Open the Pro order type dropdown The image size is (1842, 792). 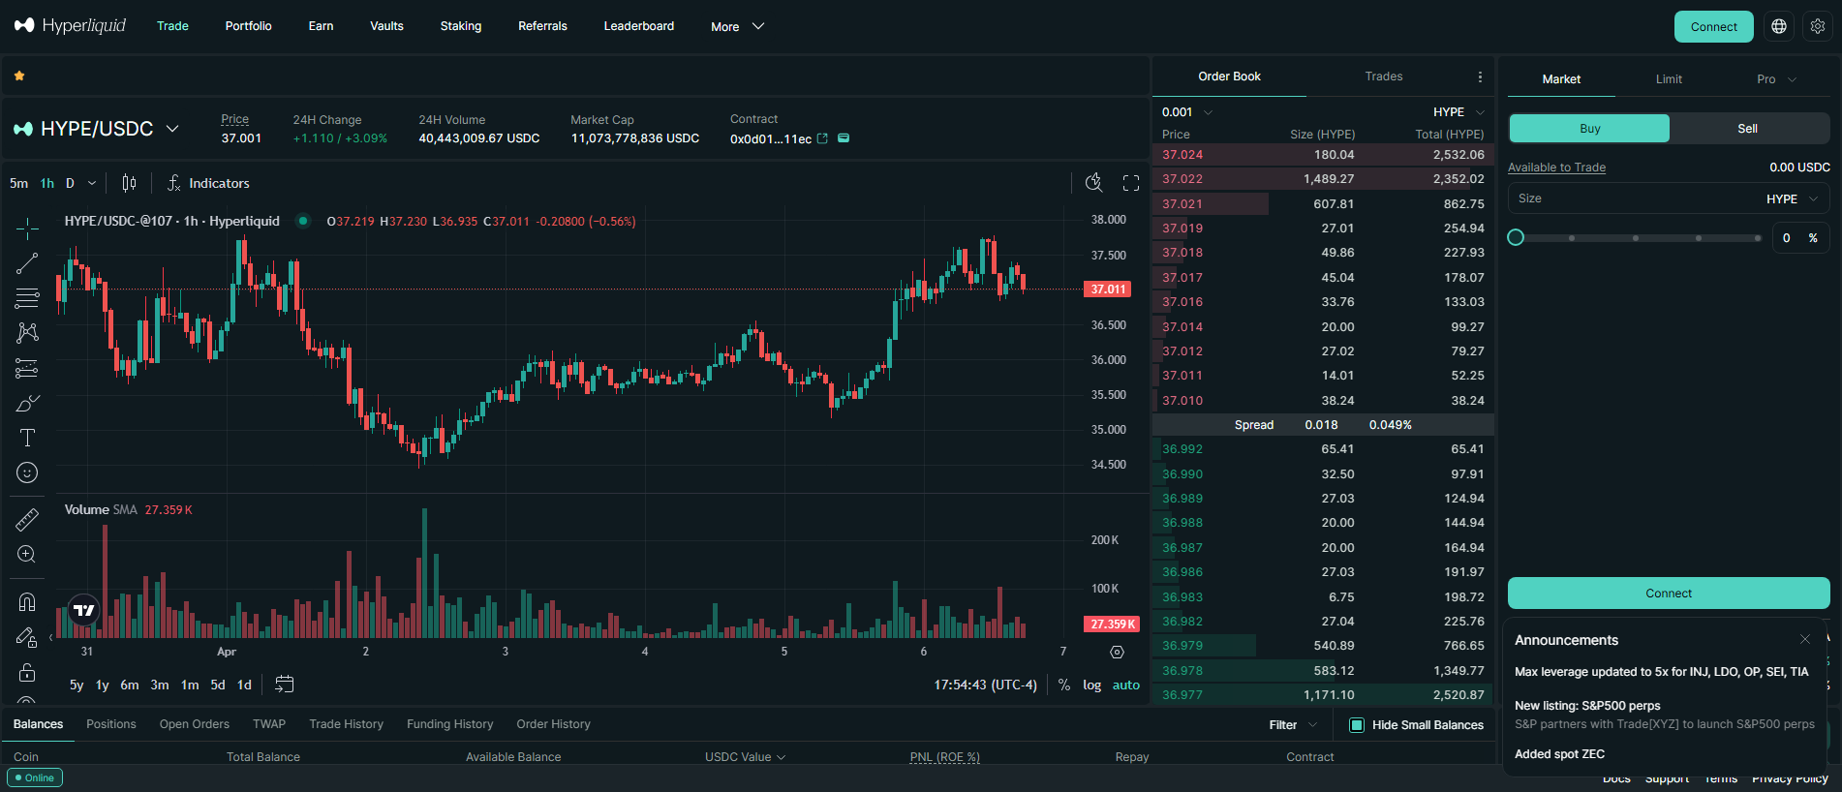point(1776,79)
